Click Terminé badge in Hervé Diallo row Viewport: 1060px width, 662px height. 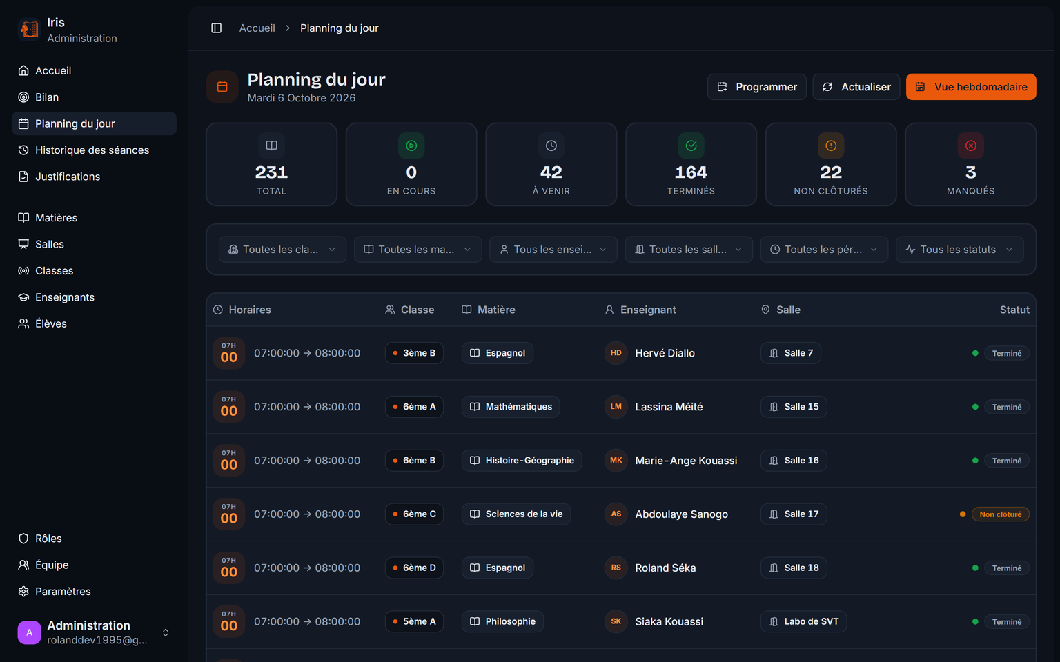click(1006, 353)
